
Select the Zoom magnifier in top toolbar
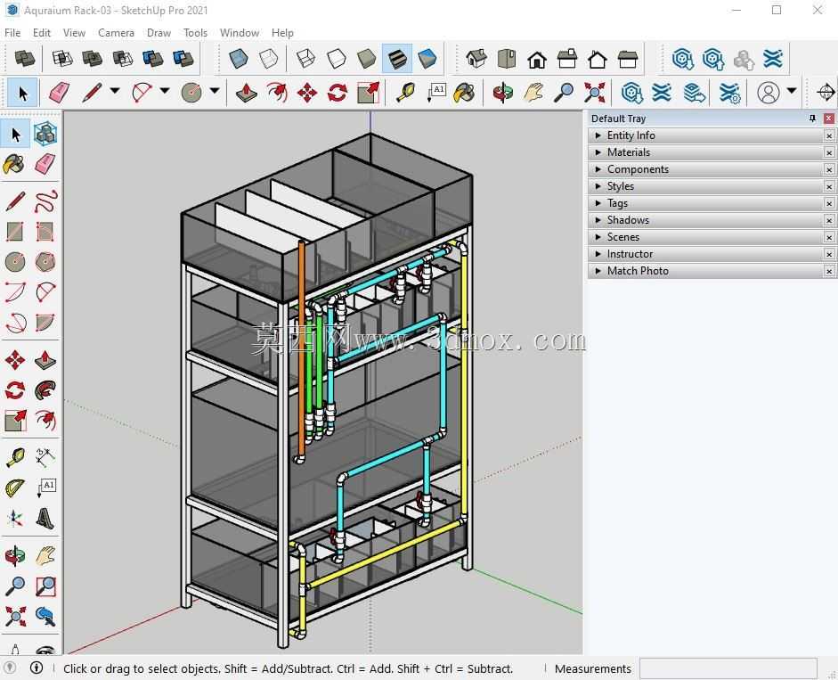pyautogui.click(x=564, y=93)
